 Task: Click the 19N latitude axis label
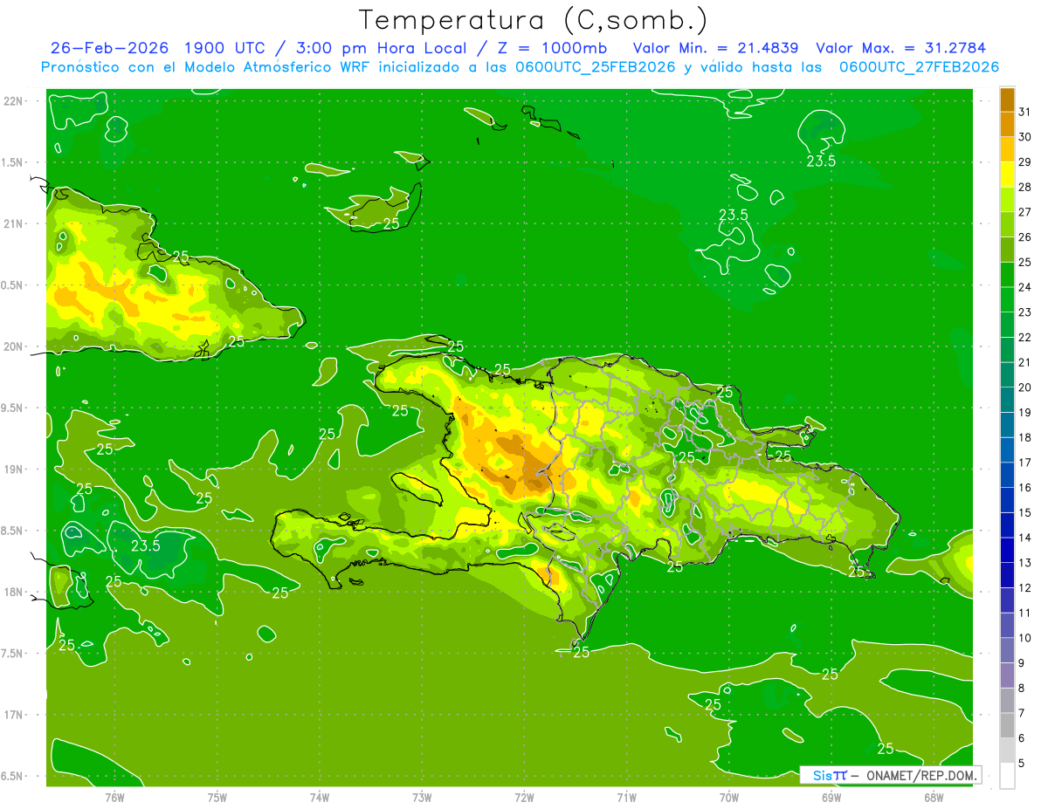pyautogui.click(x=15, y=470)
